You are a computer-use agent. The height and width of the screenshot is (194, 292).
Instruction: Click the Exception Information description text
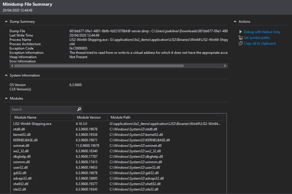coord(148,53)
